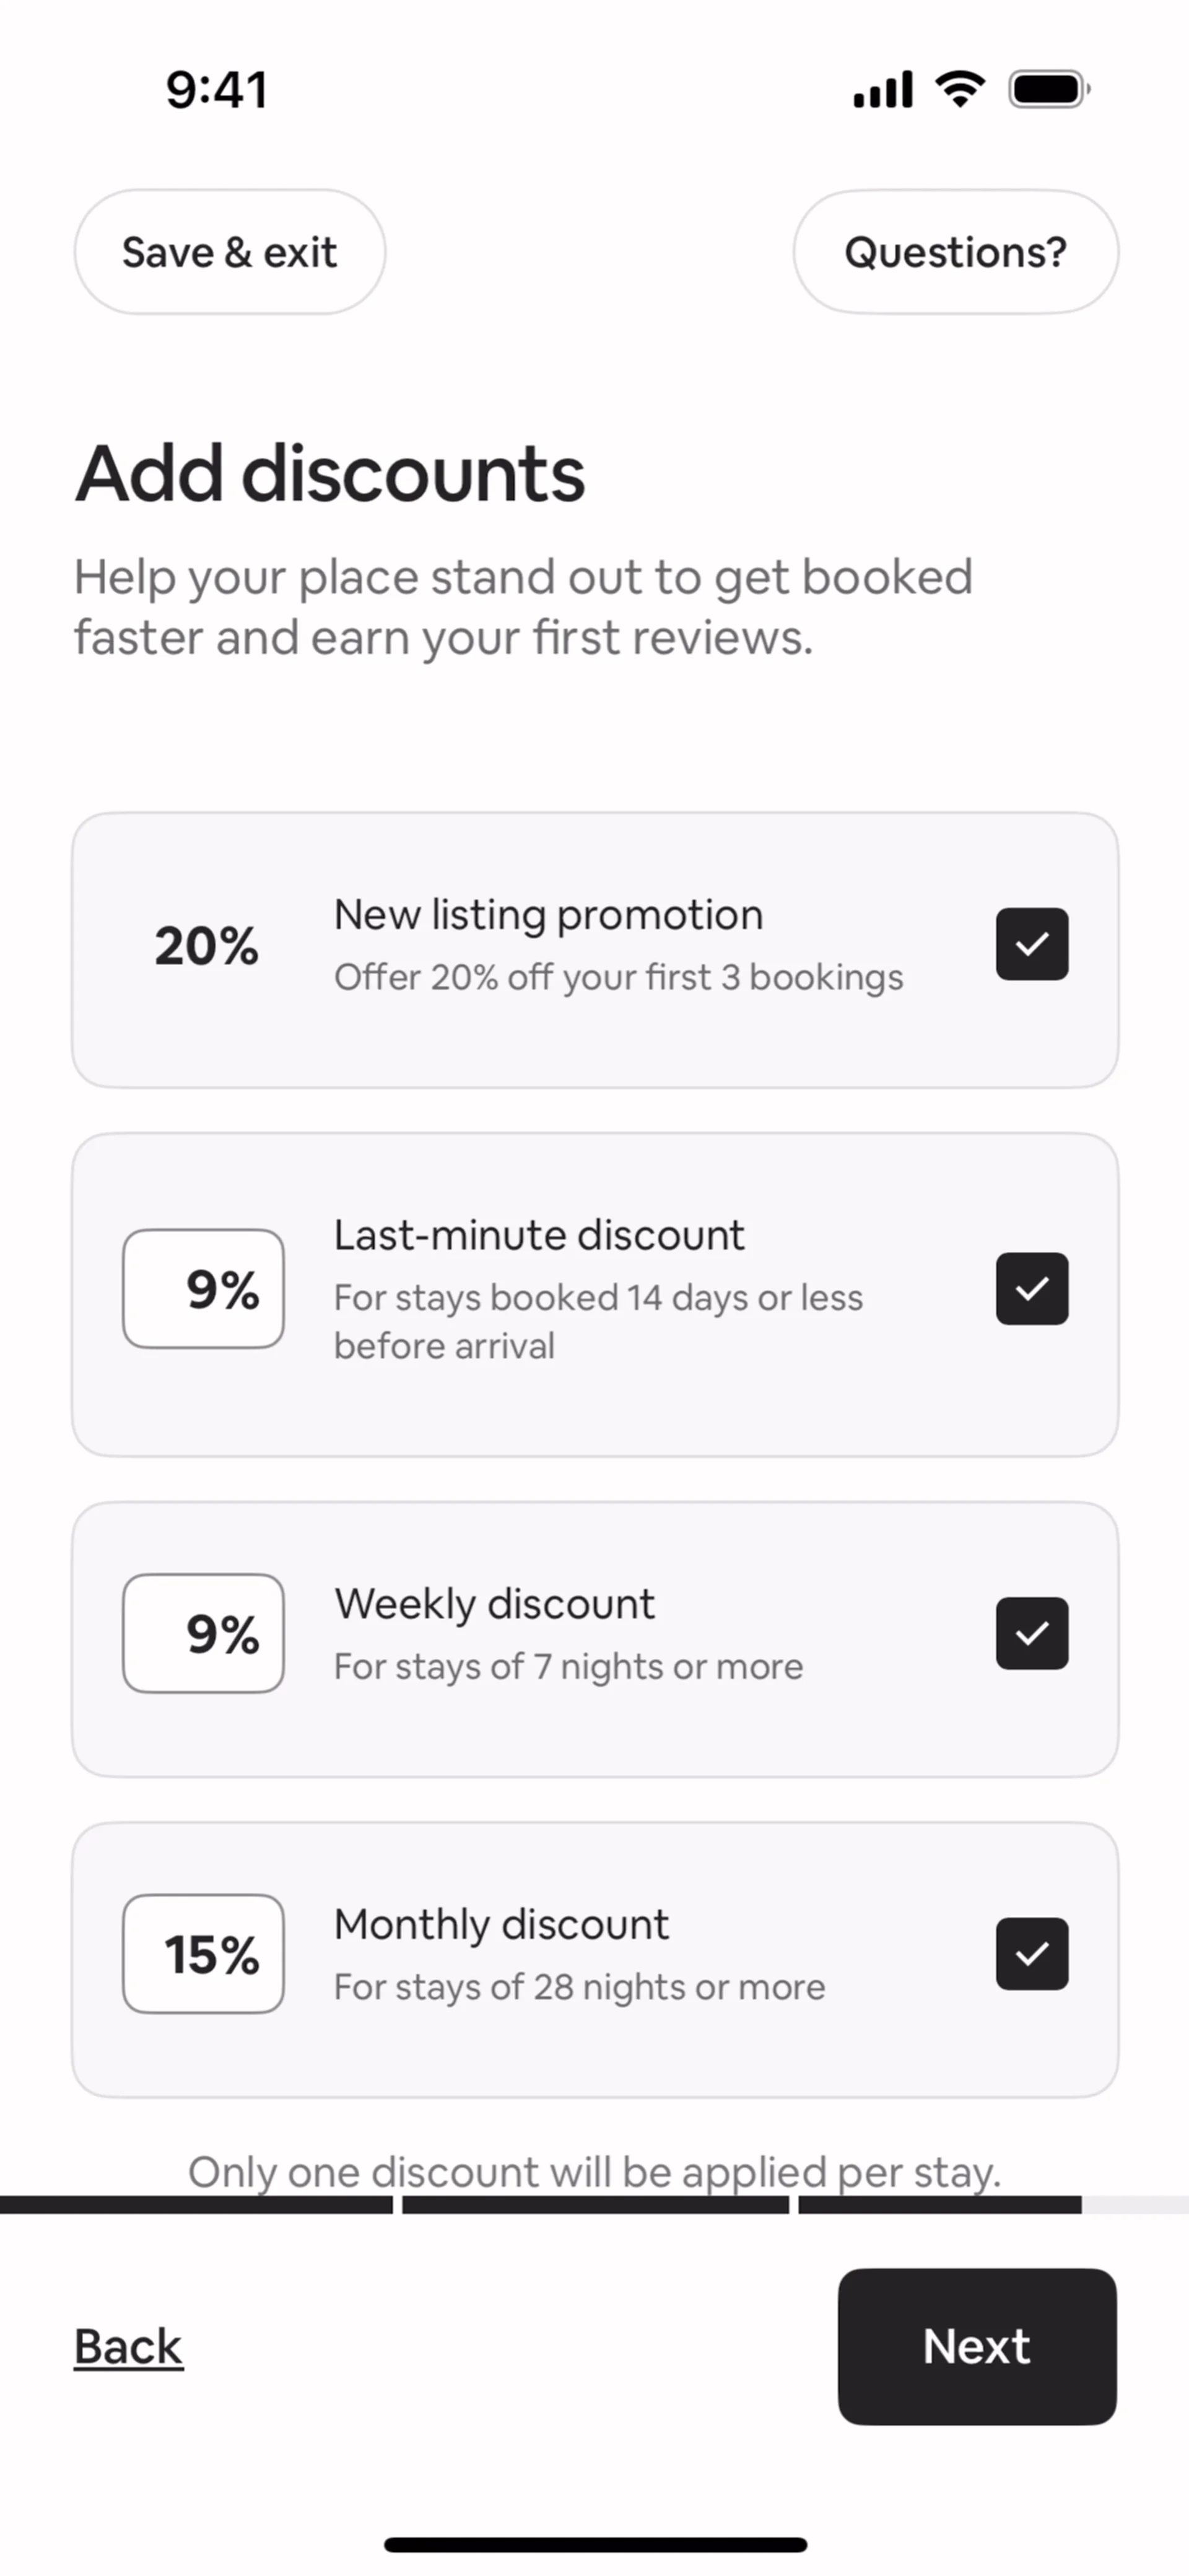Click the listing setup progress bar
1189x2576 pixels.
tap(594, 2204)
